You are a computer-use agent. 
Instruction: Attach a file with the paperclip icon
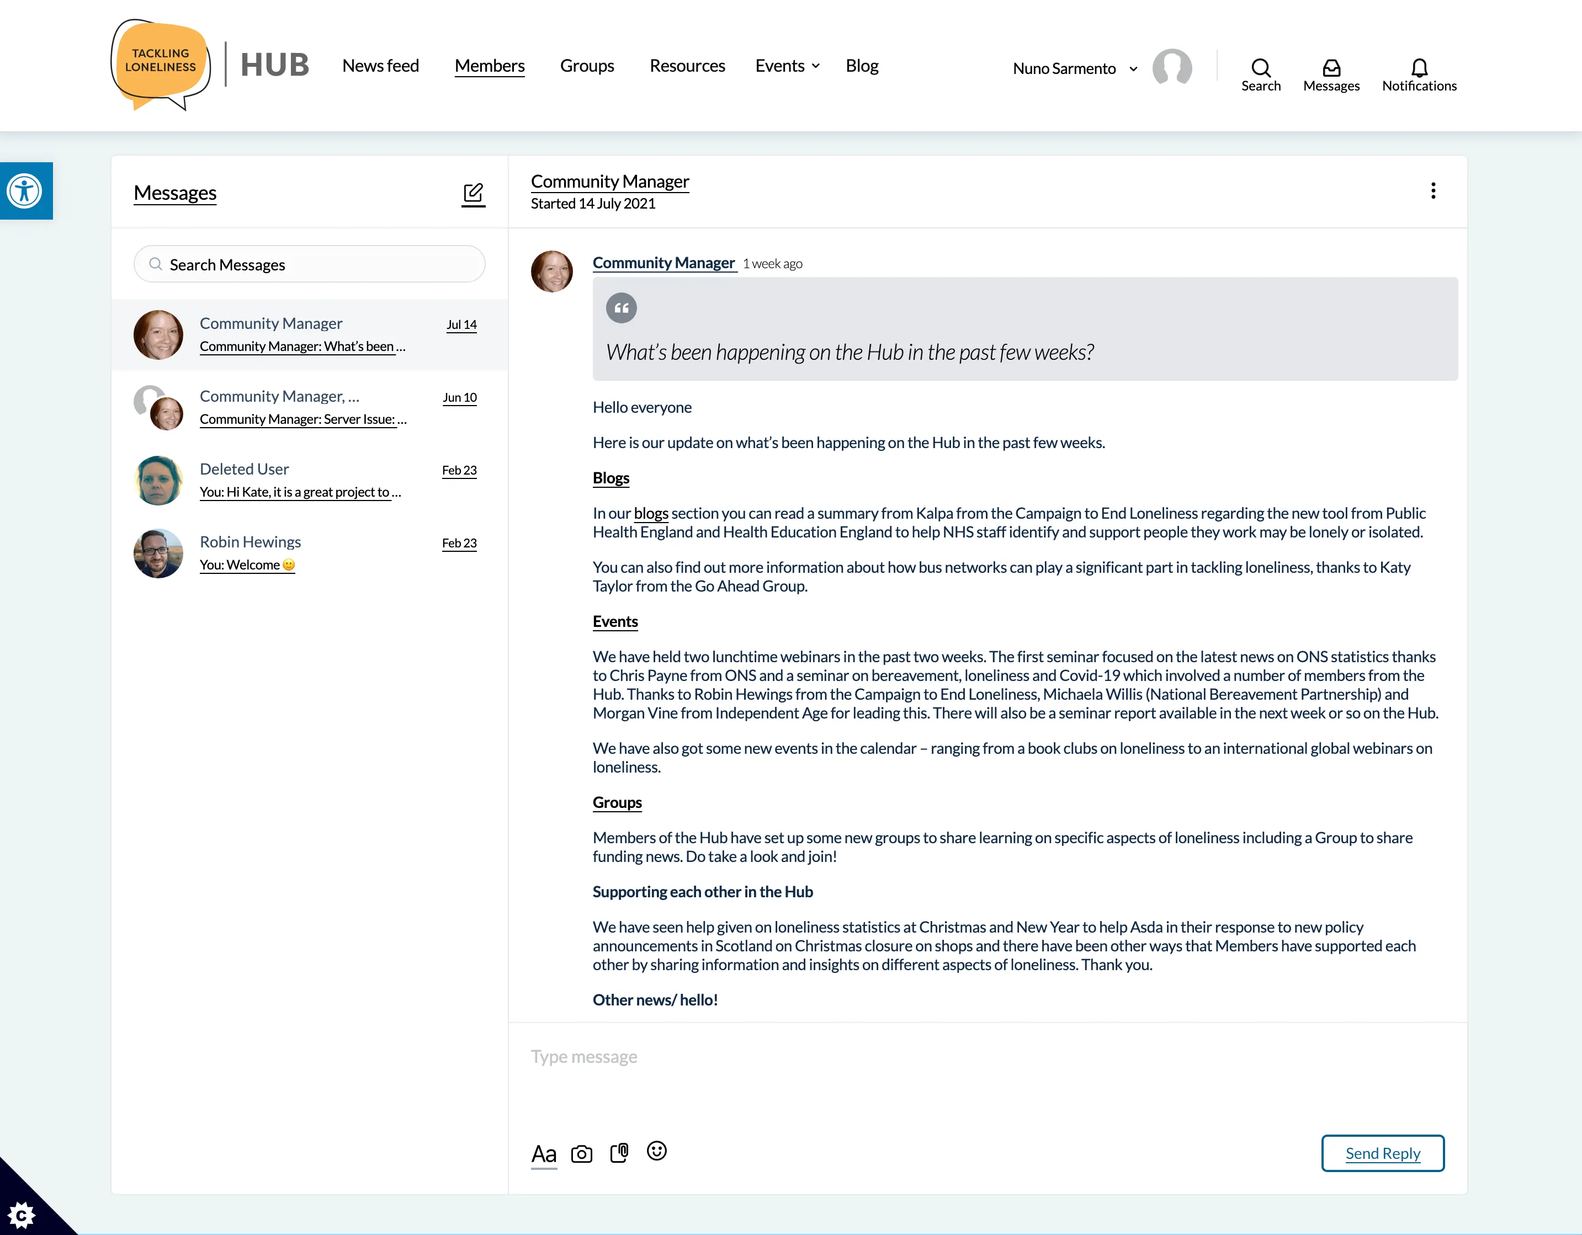tap(619, 1152)
